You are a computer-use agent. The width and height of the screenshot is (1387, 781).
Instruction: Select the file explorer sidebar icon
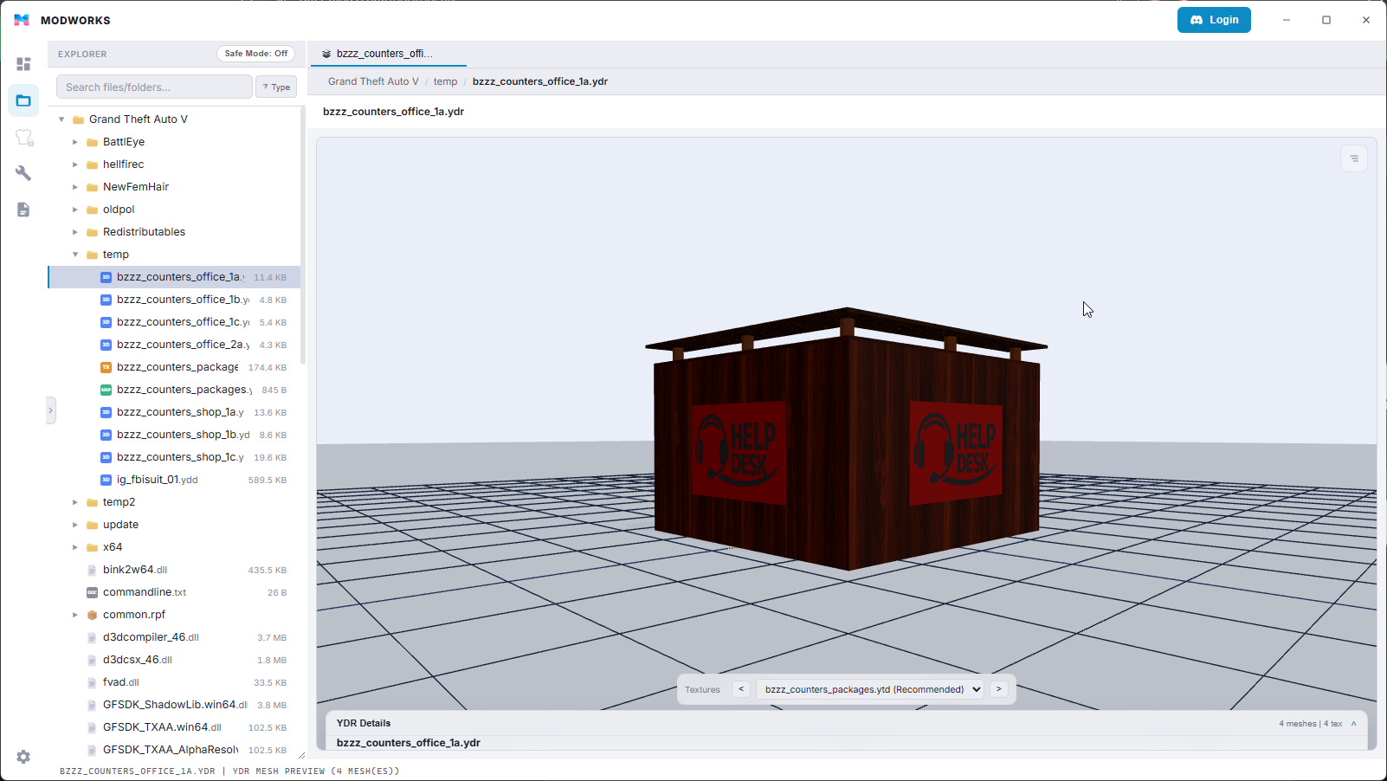pyautogui.click(x=23, y=100)
